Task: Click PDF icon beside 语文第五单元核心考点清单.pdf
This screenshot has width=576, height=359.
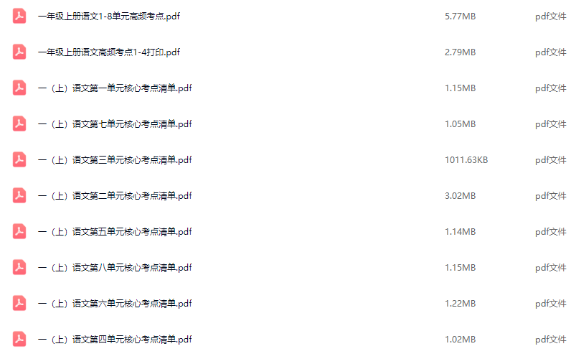Action: click(x=19, y=231)
